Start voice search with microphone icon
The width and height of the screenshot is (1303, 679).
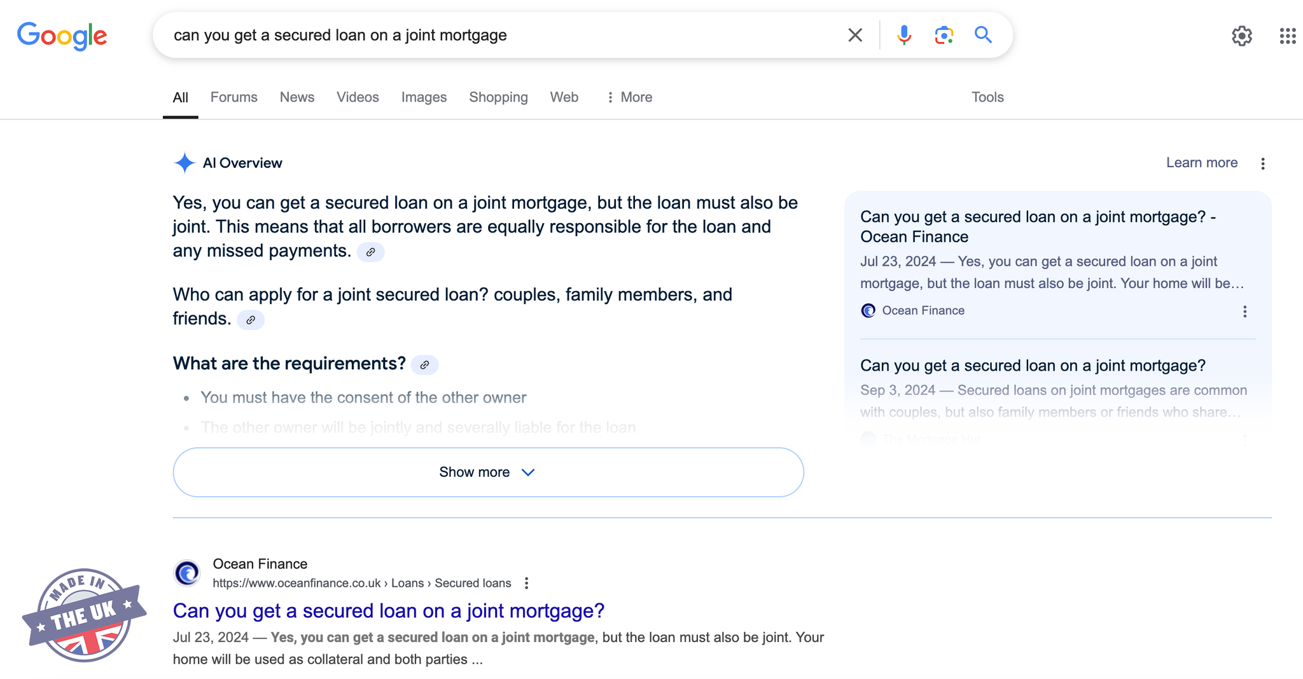point(903,35)
